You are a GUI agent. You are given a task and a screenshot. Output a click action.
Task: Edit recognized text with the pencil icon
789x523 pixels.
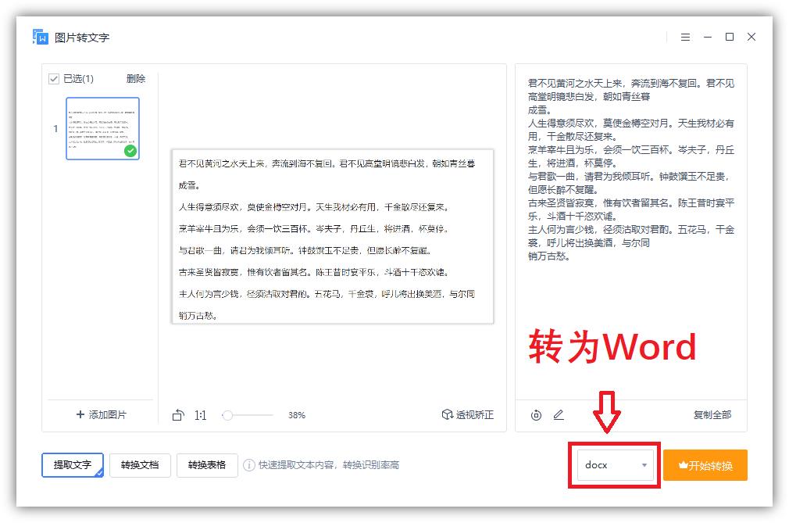tap(557, 415)
